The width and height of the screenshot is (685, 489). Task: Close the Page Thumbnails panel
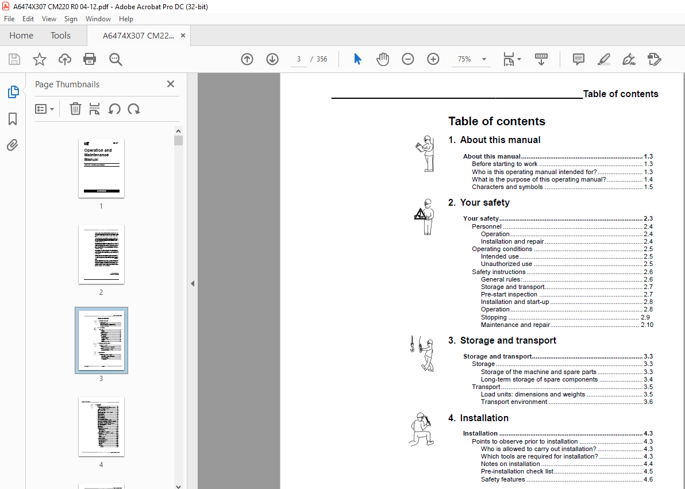click(x=171, y=84)
